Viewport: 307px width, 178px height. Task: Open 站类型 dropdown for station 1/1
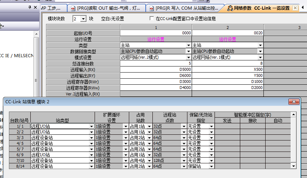point(92,126)
